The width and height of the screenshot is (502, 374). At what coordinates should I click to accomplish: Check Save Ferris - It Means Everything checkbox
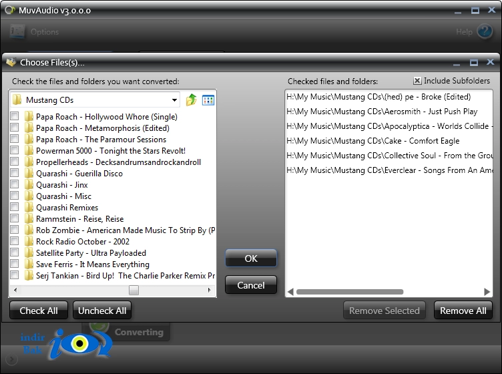[x=15, y=264]
